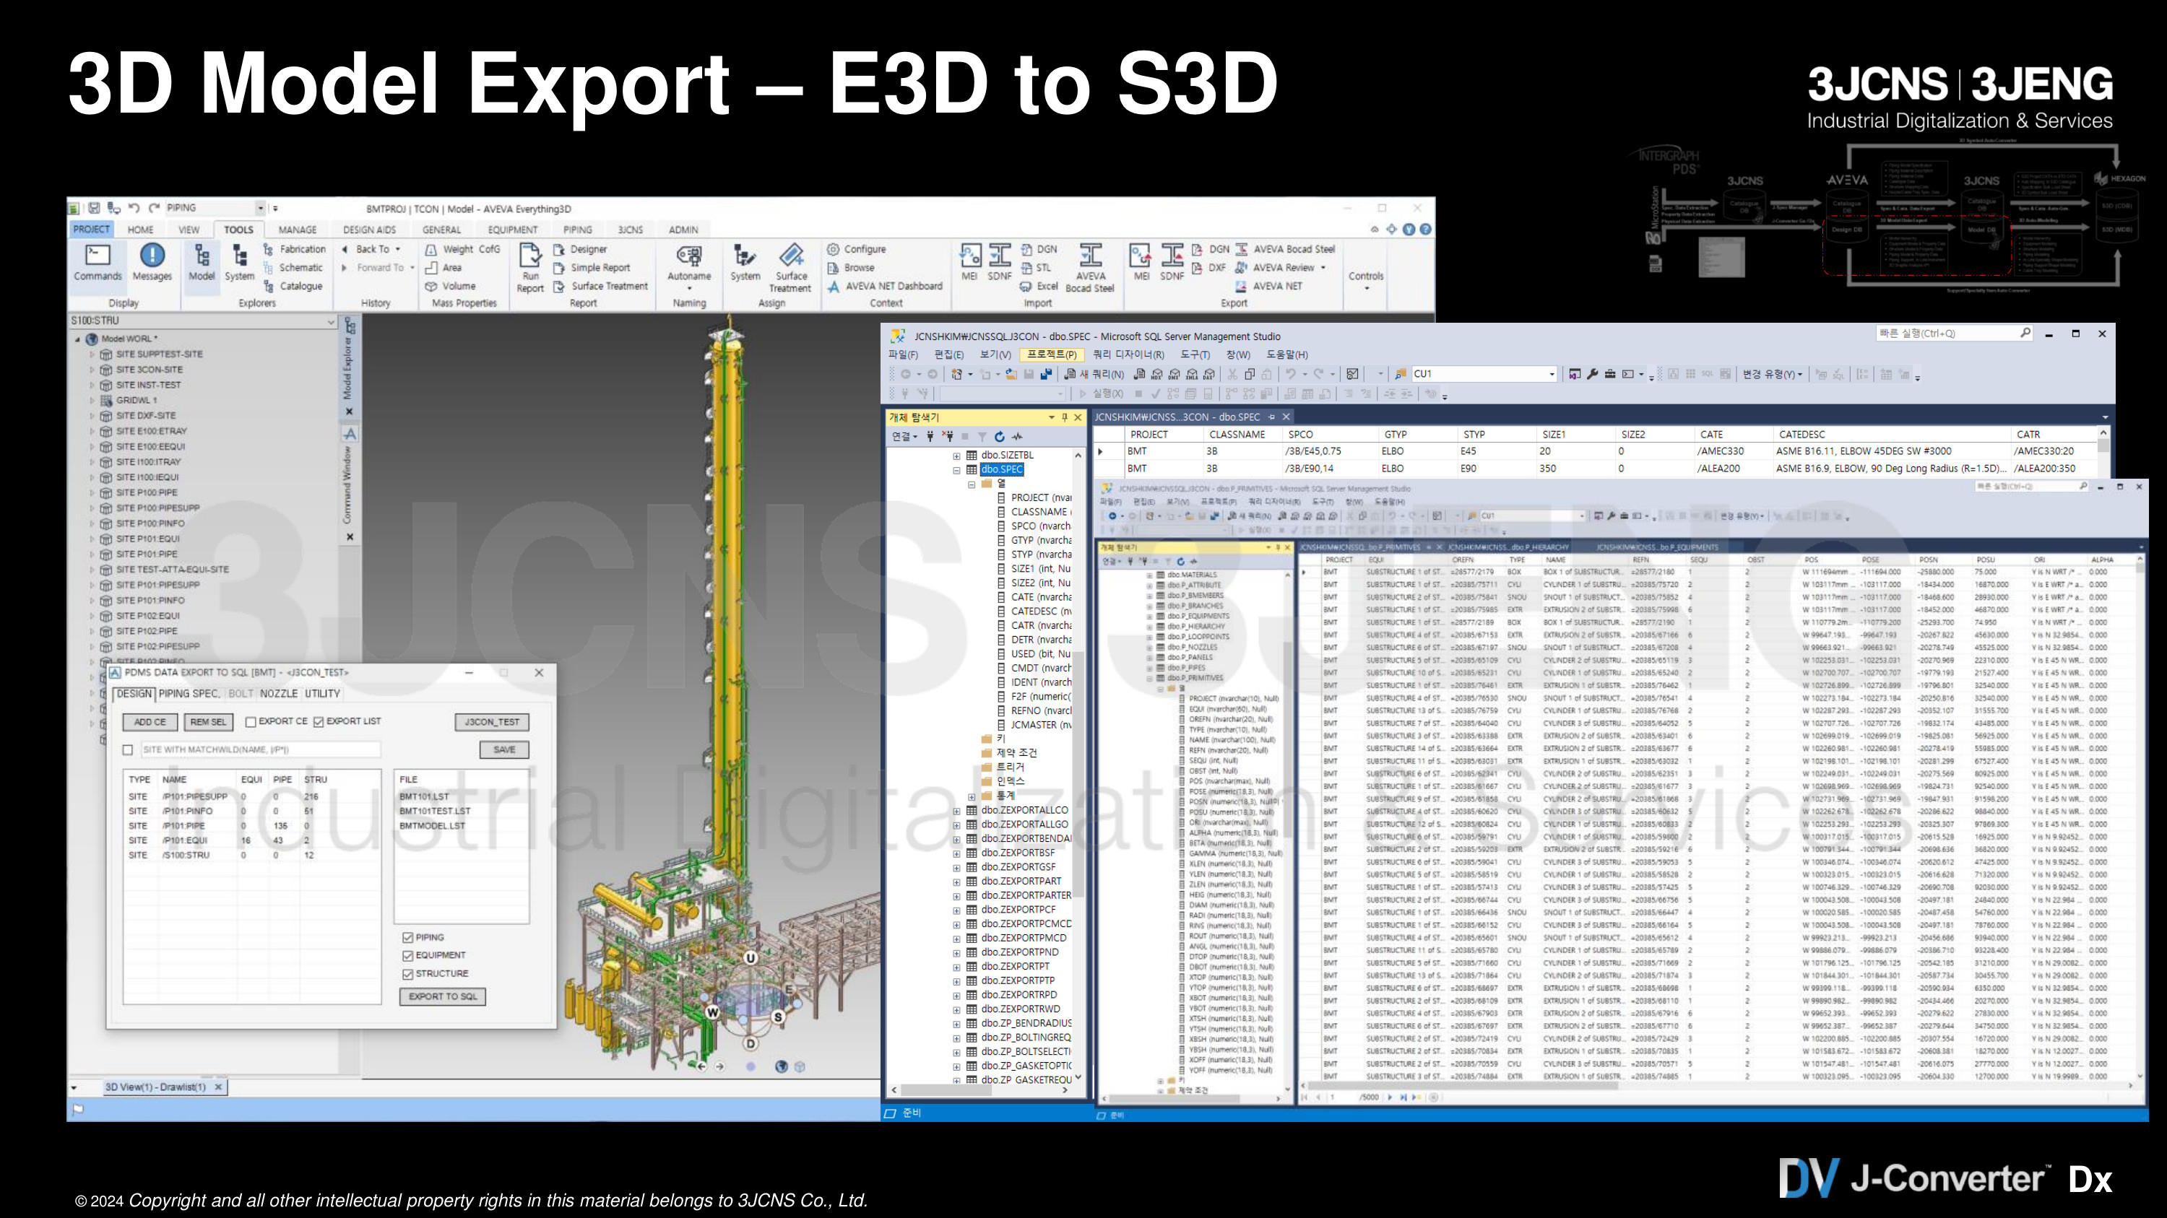This screenshot has width=2167, height=1218.
Task: Open Fabrication explorer
Action: [x=295, y=250]
